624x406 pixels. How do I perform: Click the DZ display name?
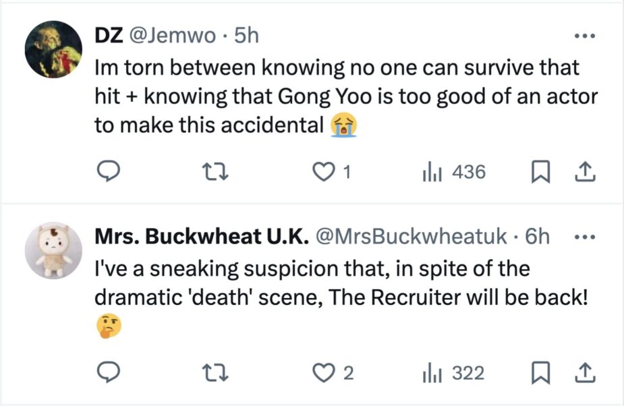click(x=107, y=36)
